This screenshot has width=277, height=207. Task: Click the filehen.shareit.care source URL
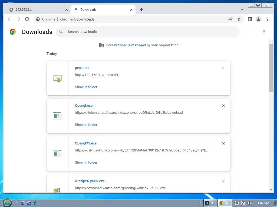coord(129,113)
